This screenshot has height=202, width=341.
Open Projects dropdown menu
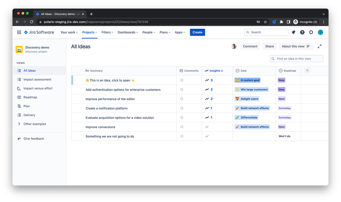click(90, 32)
